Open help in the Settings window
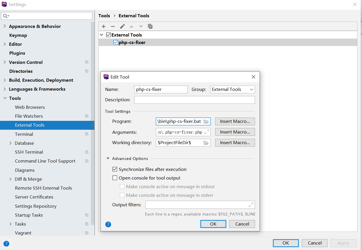362x250 pixels. [6, 244]
